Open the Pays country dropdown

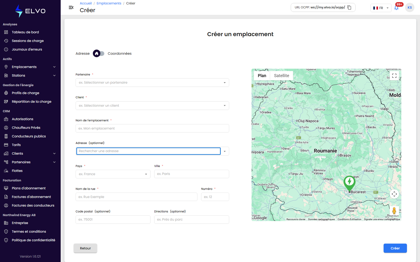click(113, 174)
